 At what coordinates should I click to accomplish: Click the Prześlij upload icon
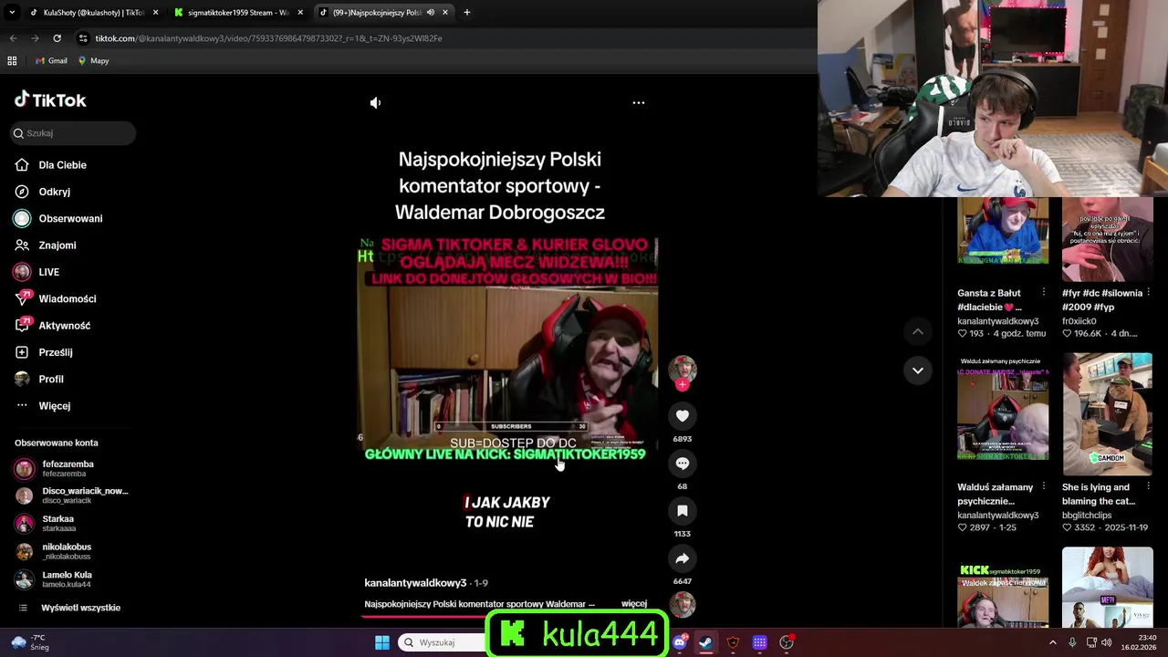coord(22,352)
